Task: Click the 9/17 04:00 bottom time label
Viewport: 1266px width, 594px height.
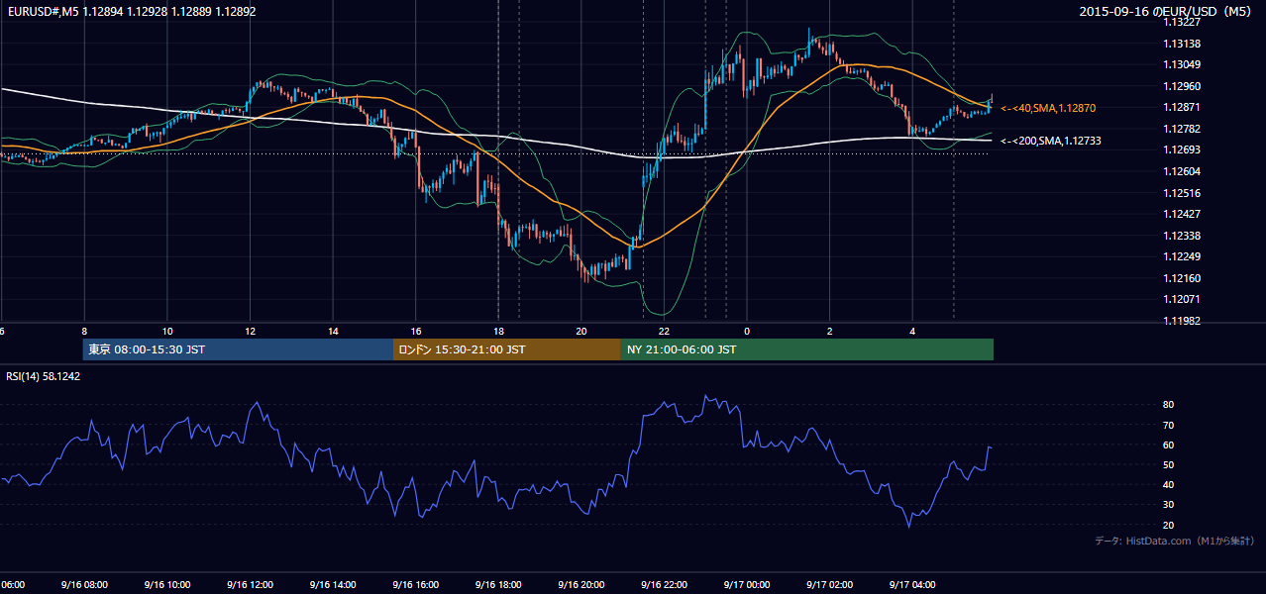Action: click(x=912, y=584)
